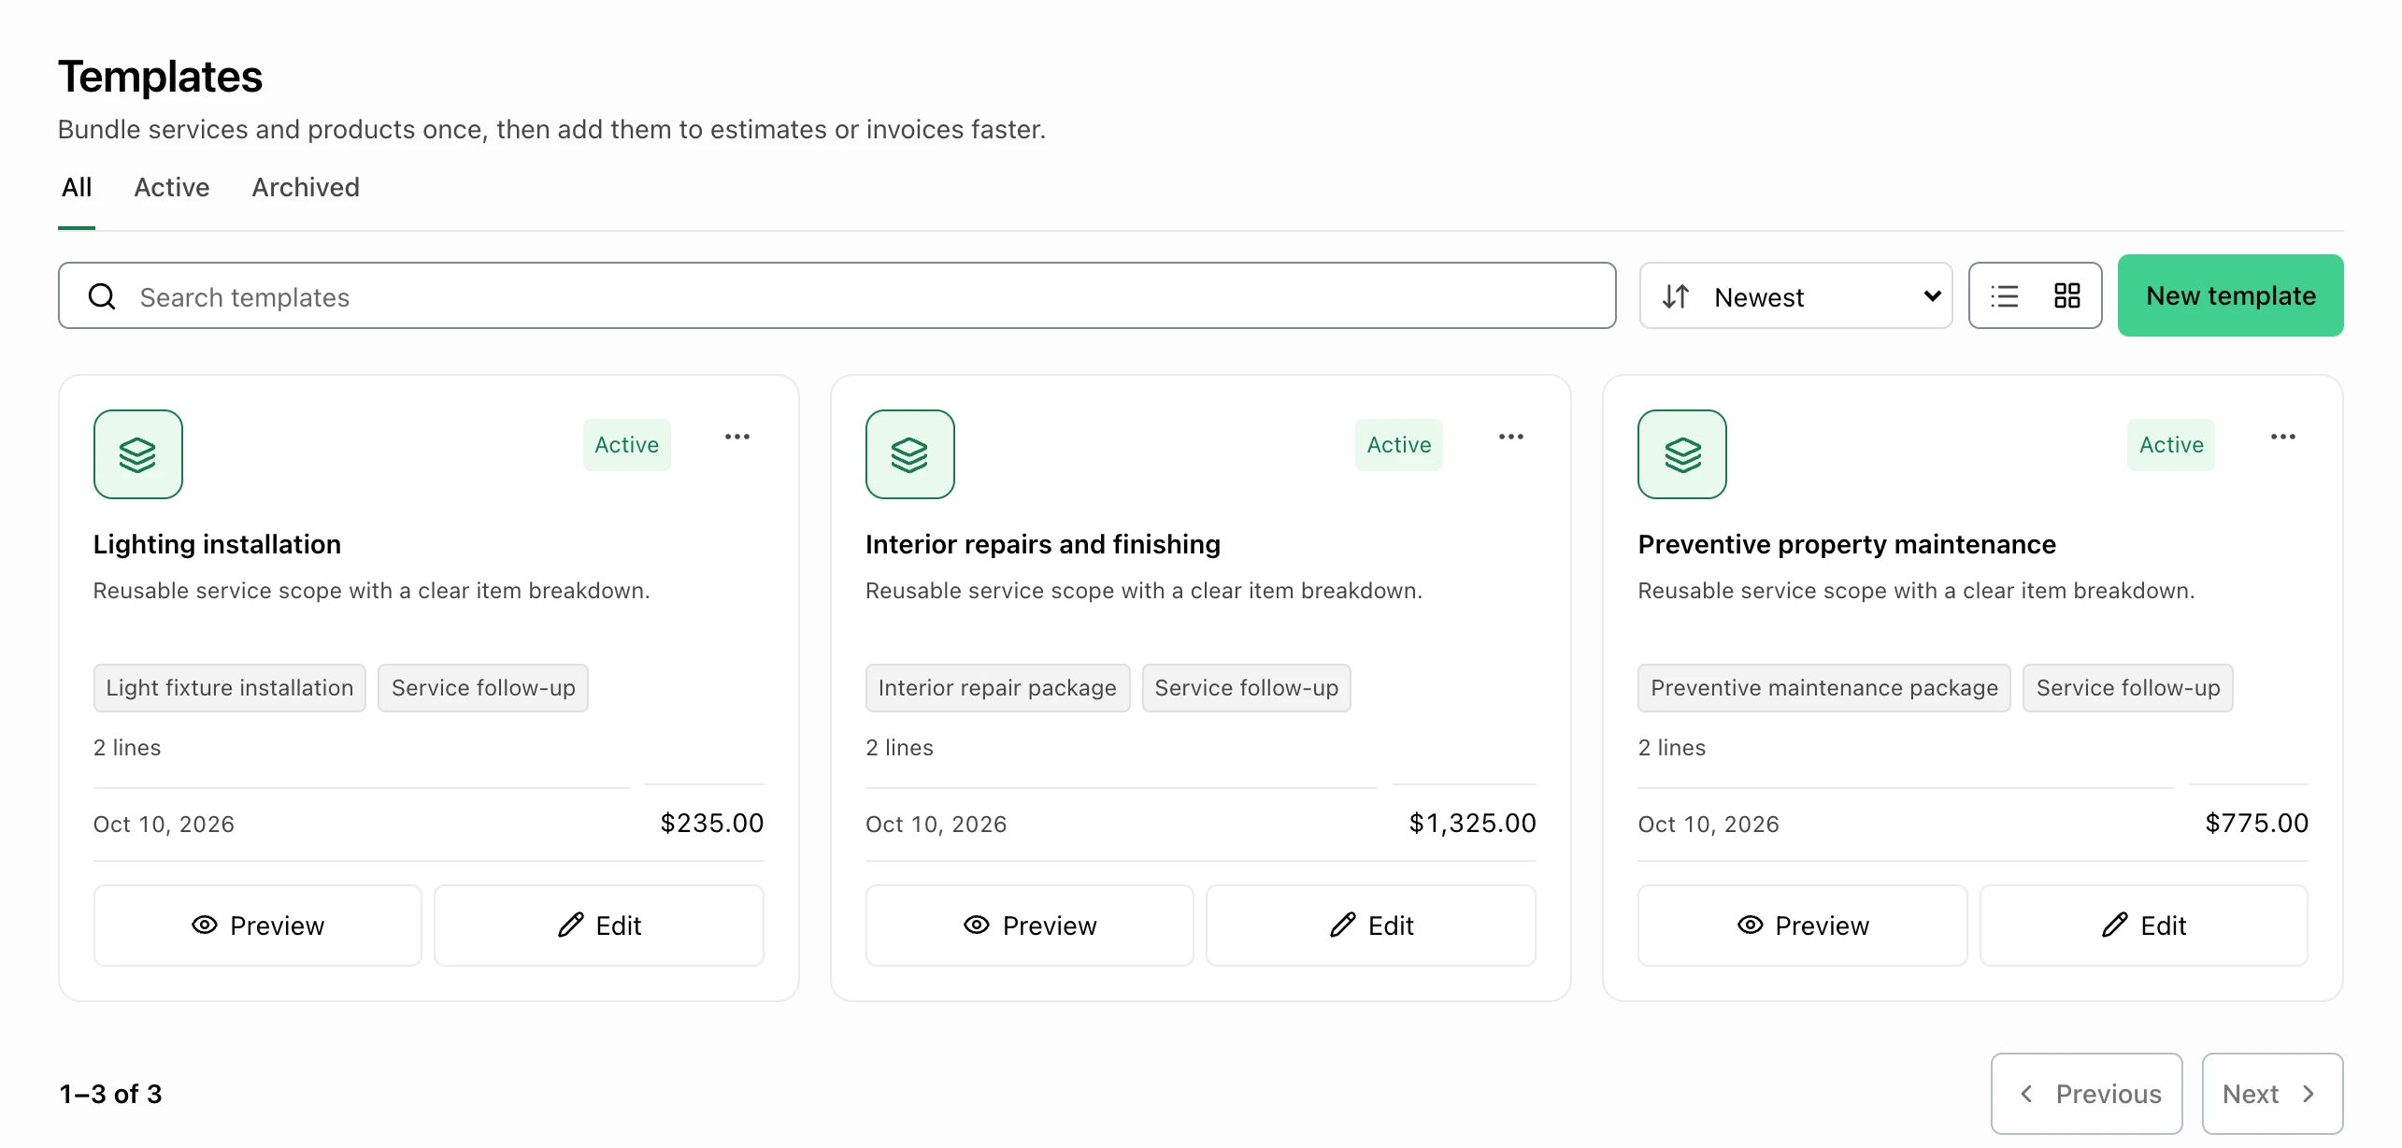
Task: Click the search magnifier icon
Action: pos(102,296)
